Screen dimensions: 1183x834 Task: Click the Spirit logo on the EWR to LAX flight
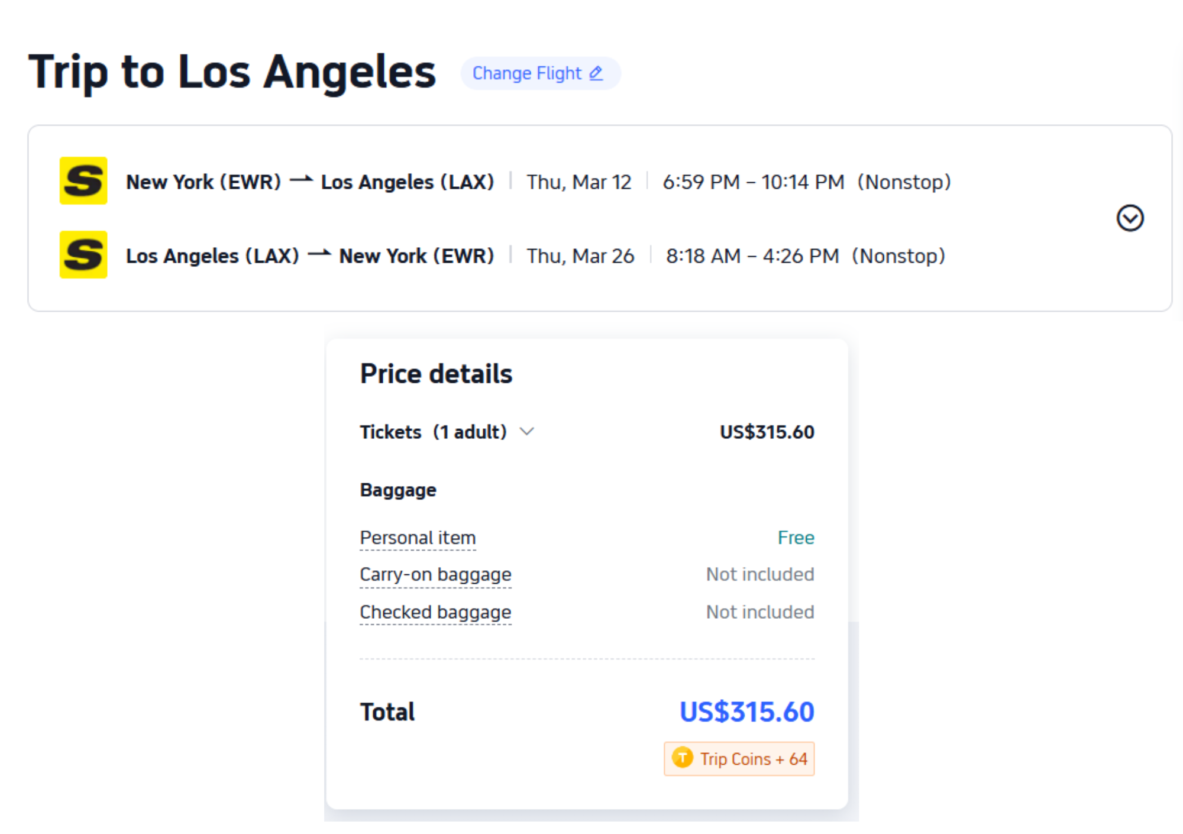point(83,181)
